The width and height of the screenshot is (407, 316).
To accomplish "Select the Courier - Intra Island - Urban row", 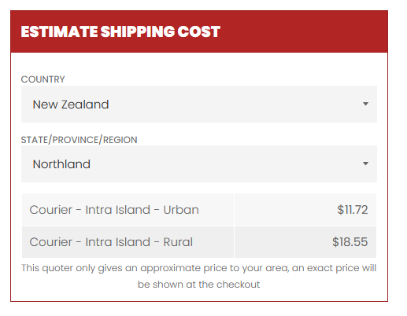I will [199, 210].
